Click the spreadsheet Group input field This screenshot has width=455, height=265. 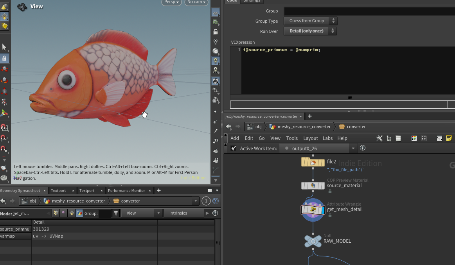(105, 213)
